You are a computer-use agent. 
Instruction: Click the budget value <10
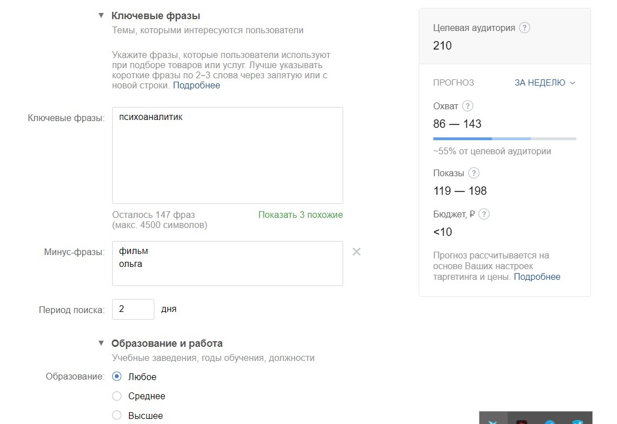[443, 232]
